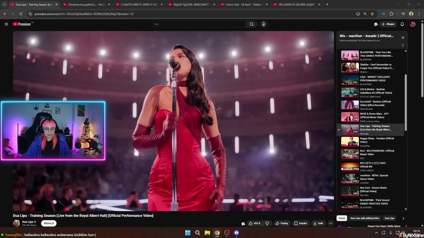Play BLACKPINK 'How You Like That' from playlist

tap(371, 56)
